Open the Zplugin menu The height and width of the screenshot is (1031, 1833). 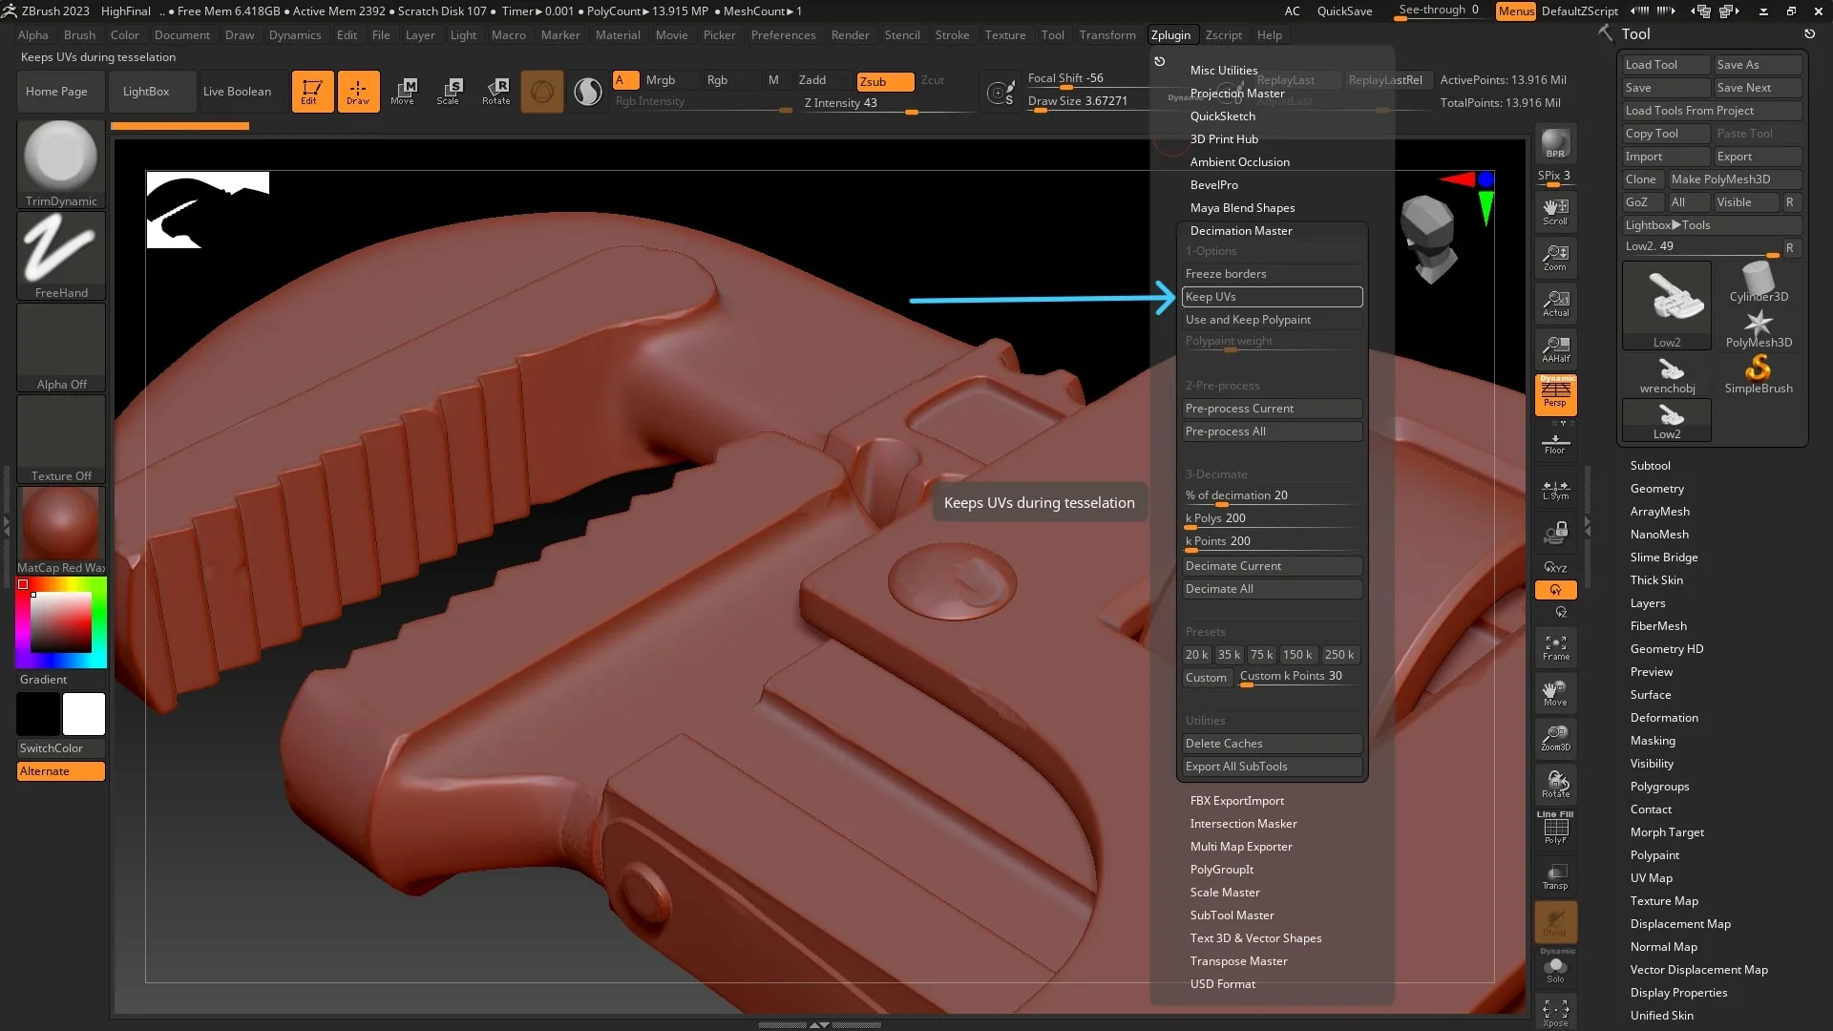[x=1170, y=35]
